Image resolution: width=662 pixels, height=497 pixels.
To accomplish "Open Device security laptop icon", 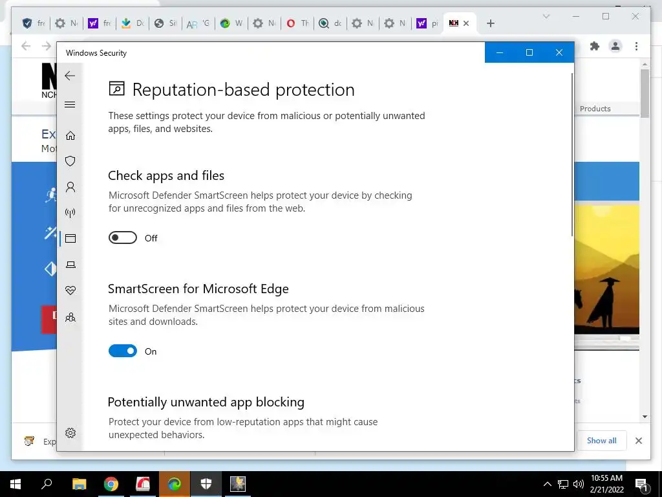I will 70,265.
